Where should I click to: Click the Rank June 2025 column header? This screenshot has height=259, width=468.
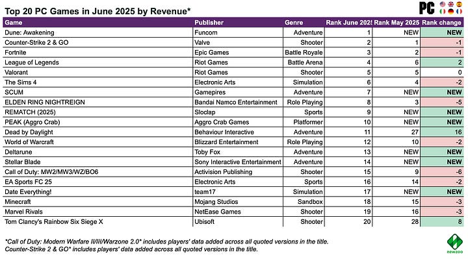(x=348, y=23)
